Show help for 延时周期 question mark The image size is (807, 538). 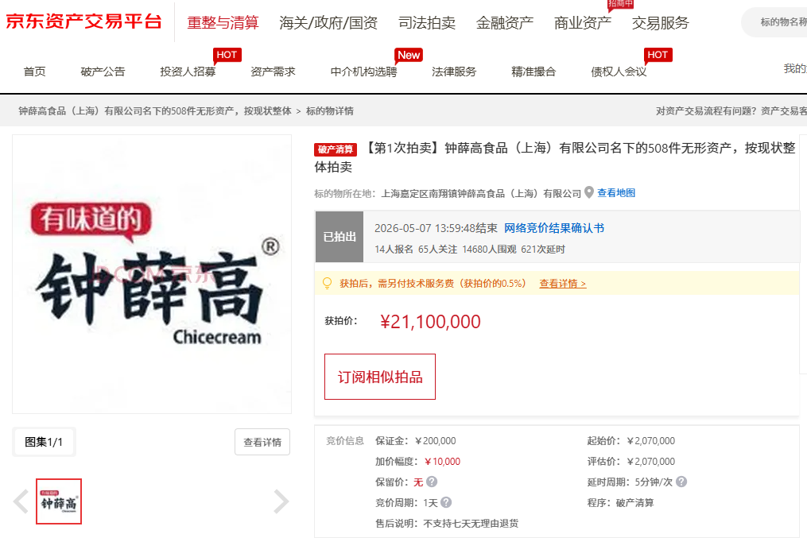tap(681, 482)
